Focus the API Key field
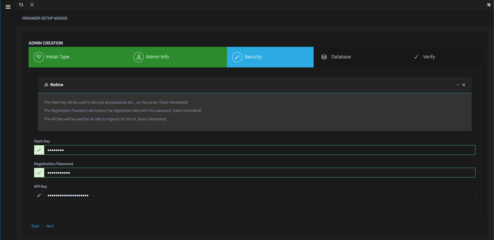The image size is (494, 240). pyautogui.click(x=260, y=195)
